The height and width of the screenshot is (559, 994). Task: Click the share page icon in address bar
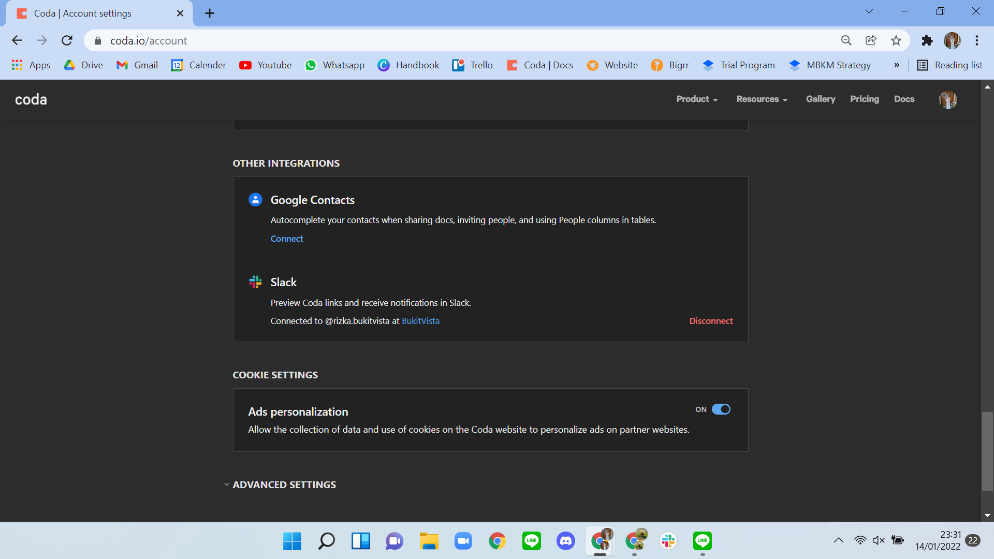pyautogui.click(x=871, y=40)
